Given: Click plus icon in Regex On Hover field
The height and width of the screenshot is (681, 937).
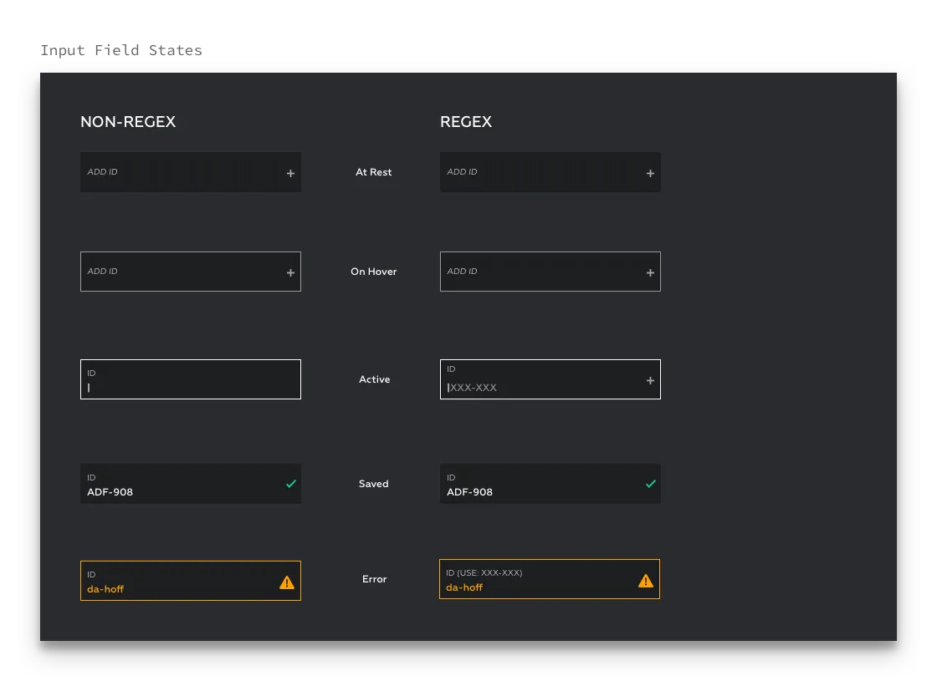Looking at the screenshot, I should pyautogui.click(x=650, y=272).
